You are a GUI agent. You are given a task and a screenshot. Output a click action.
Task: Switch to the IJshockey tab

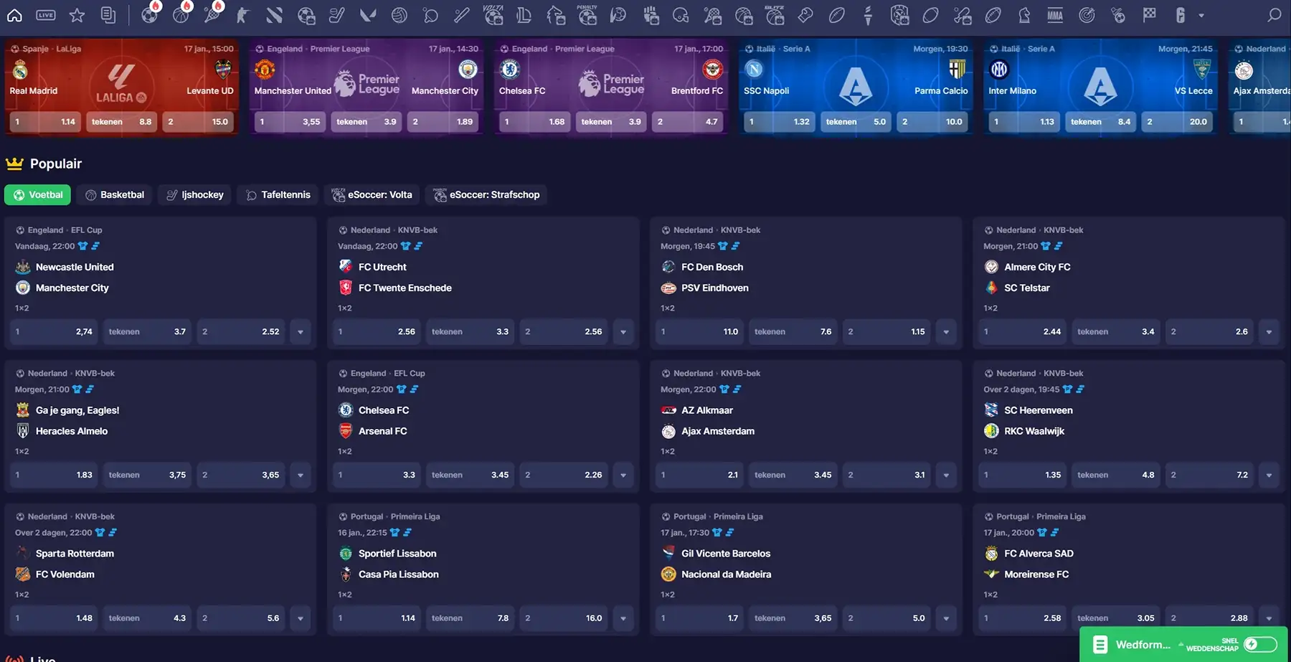point(195,195)
